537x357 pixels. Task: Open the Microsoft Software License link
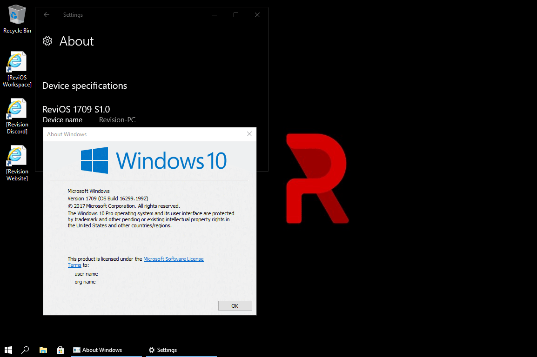tap(173, 259)
